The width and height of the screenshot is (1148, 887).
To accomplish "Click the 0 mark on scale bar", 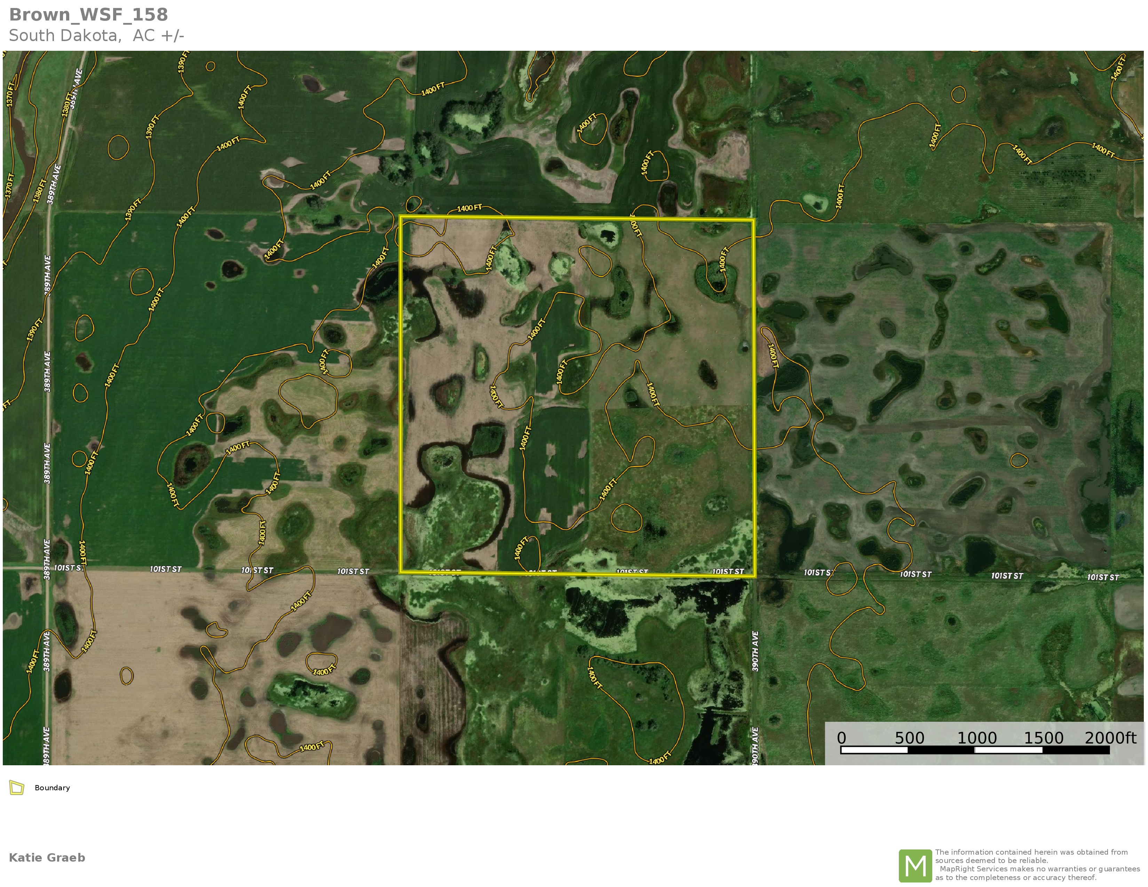I will (841, 738).
